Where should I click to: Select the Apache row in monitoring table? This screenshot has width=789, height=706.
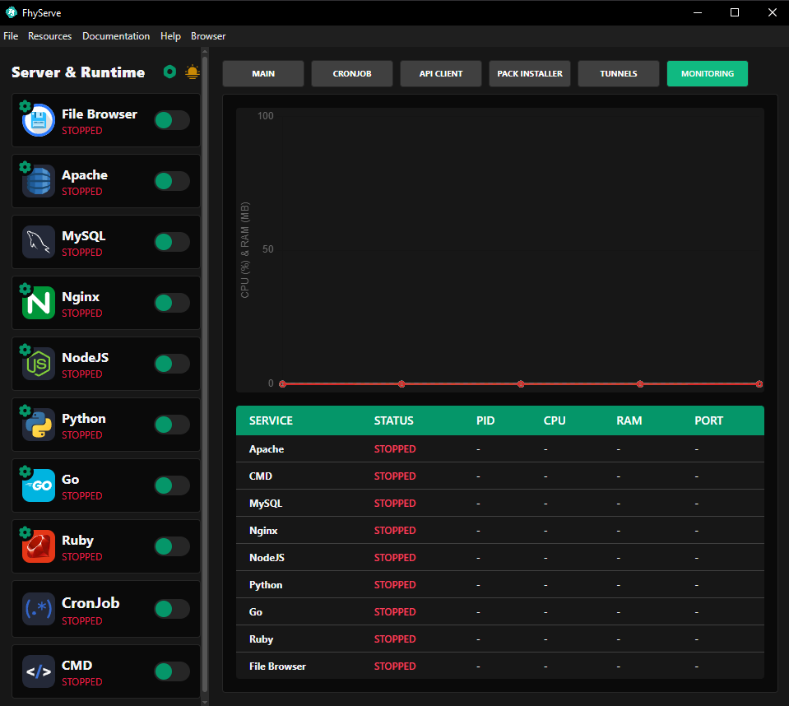(500, 448)
